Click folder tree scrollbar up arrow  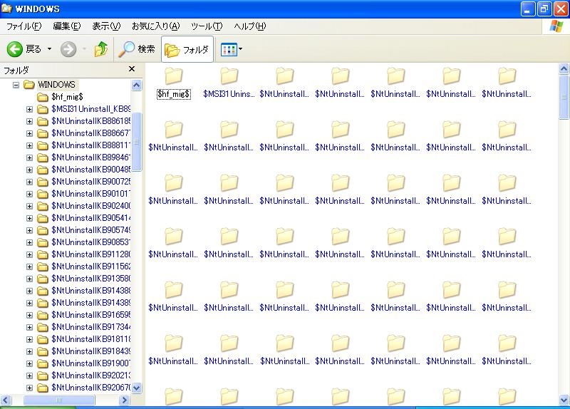coord(136,86)
